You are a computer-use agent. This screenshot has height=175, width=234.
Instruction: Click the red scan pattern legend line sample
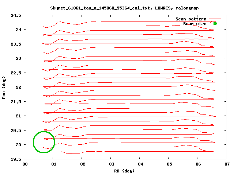point(215,19)
